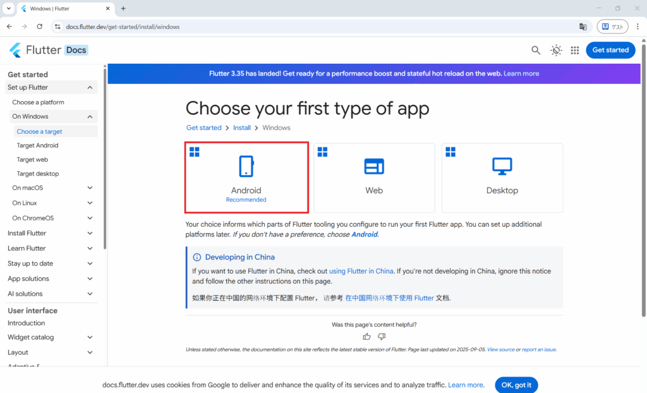Collapse the Set up Flutter section
This screenshot has height=393, width=647.
click(90, 88)
